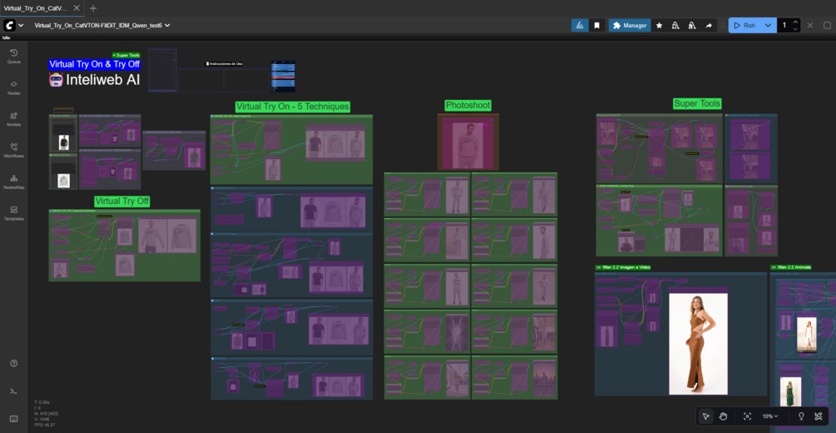Click the 'Inteliweb AI' title text
The height and width of the screenshot is (433, 836).
pos(103,80)
